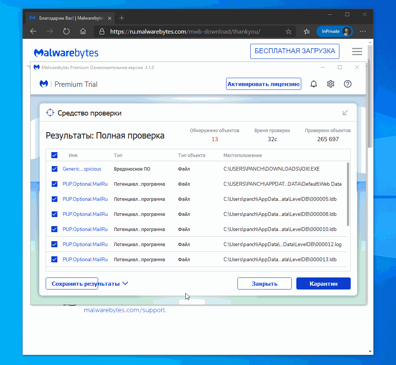Sort by the Имя column header
The width and height of the screenshot is (396, 365).
click(x=73, y=156)
